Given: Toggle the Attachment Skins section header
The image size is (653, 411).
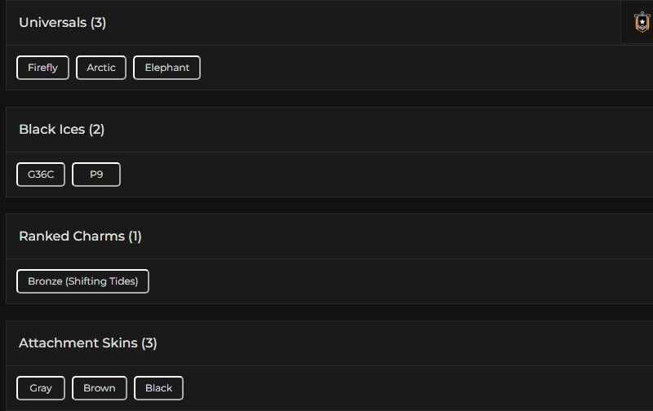Looking at the screenshot, I should click(x=87, y=343).
